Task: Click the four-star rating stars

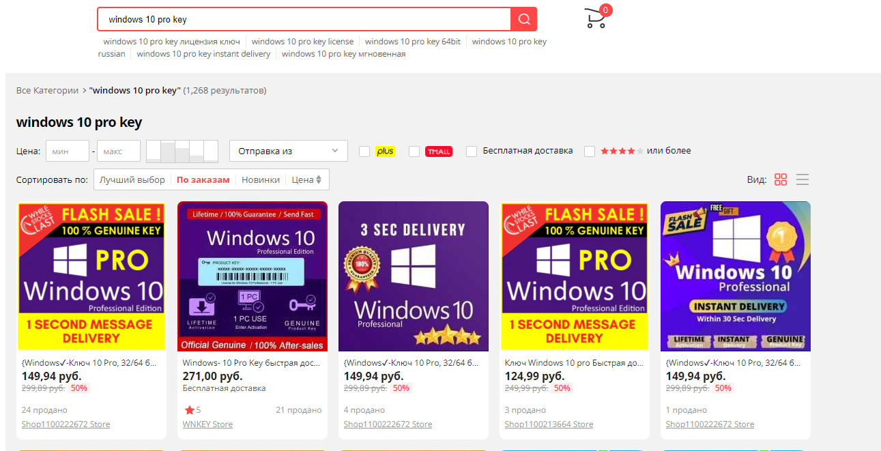Action: click(x=622, y=151)
